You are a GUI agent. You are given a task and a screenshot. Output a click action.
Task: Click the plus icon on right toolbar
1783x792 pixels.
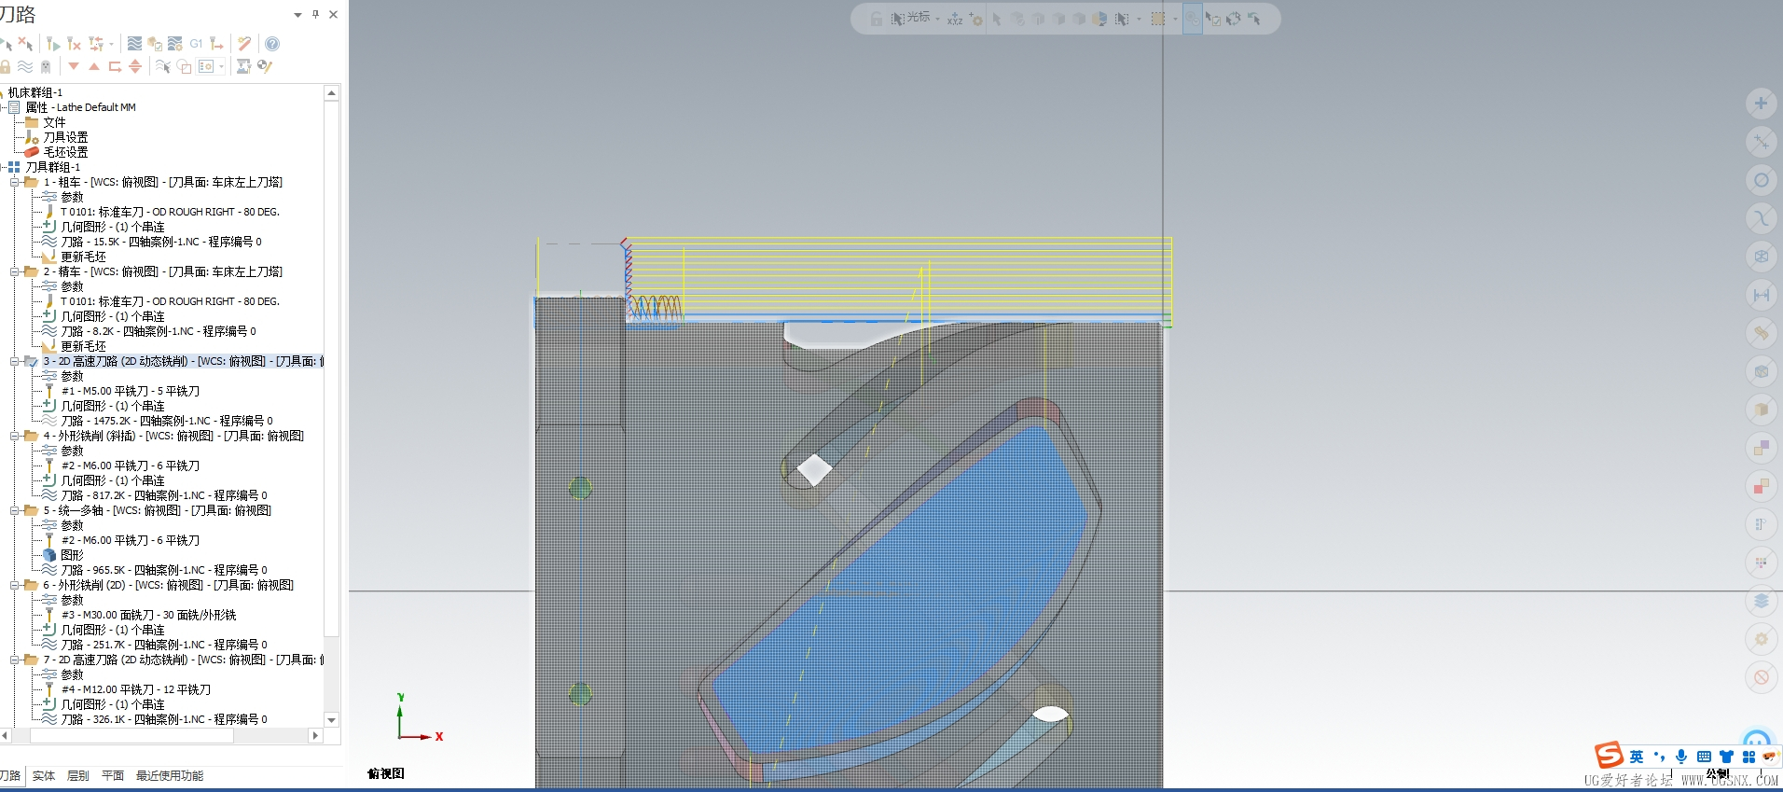pos(1761,104)
